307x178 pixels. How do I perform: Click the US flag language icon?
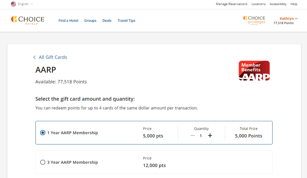click(13, 4)
